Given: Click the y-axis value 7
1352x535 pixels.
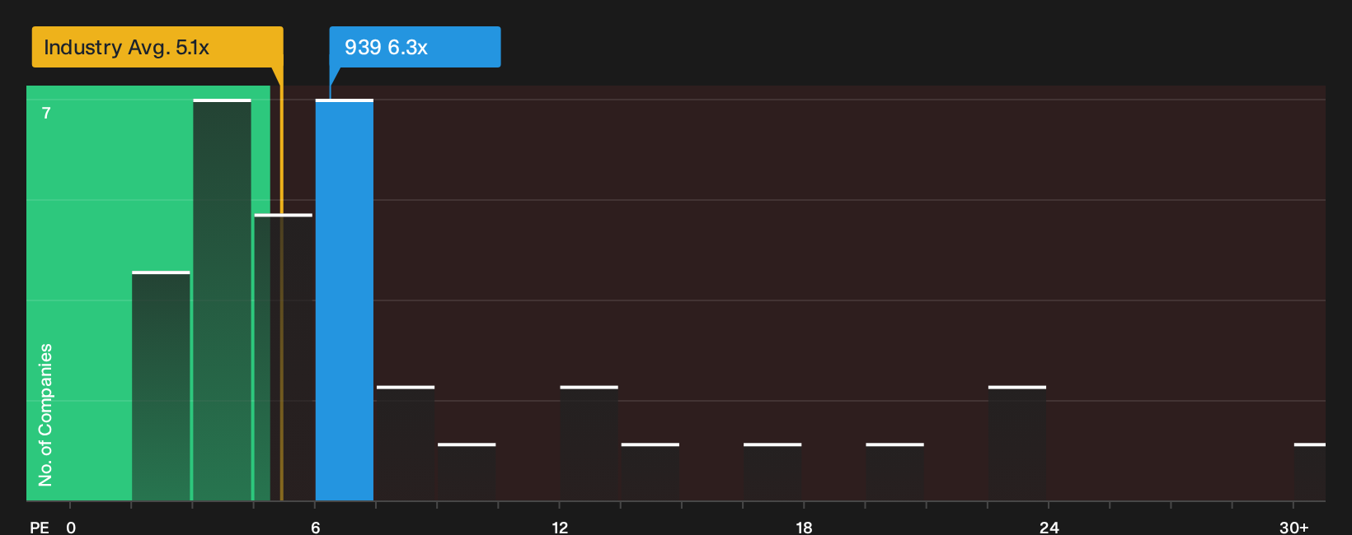Looking at the screenshot, I should coord(46,113).
